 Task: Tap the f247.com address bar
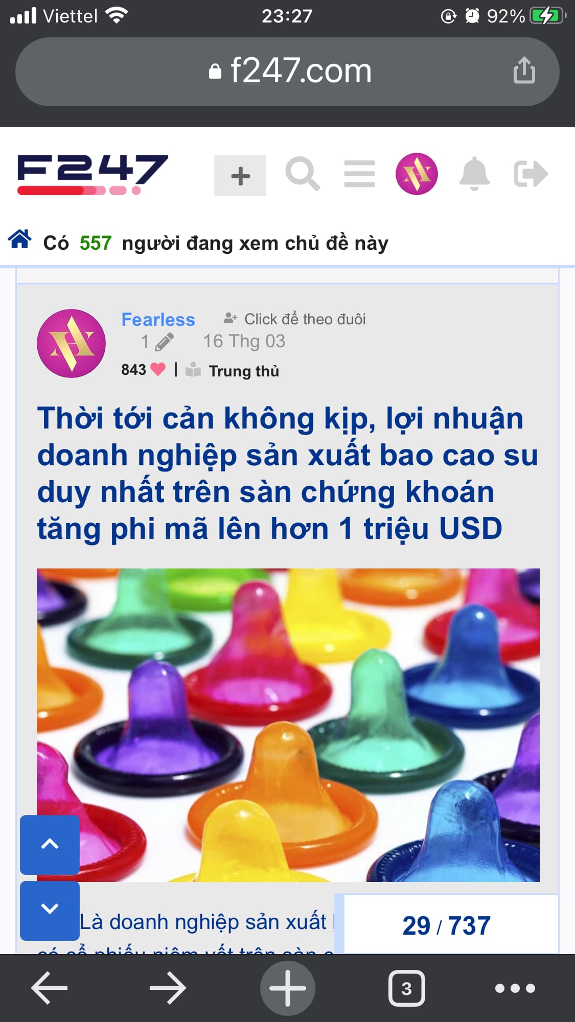(x=287, y=72)
